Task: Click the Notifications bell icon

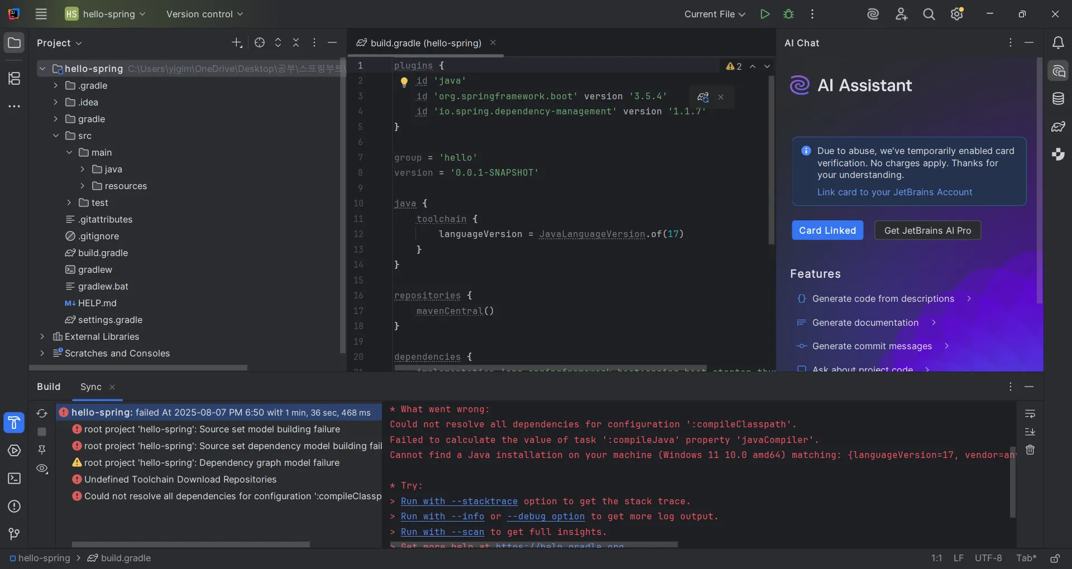Action: (1057, 43)
